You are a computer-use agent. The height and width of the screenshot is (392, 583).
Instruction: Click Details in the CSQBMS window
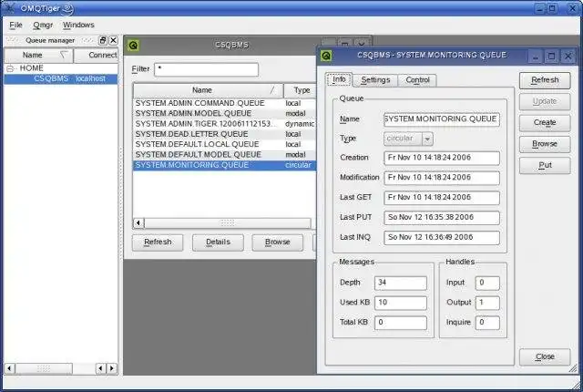point(218,242)
